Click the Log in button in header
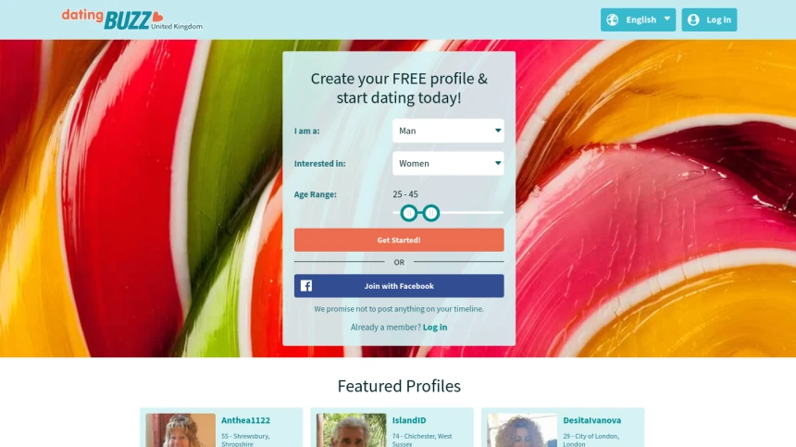The image size is (796, 447). 709,19
